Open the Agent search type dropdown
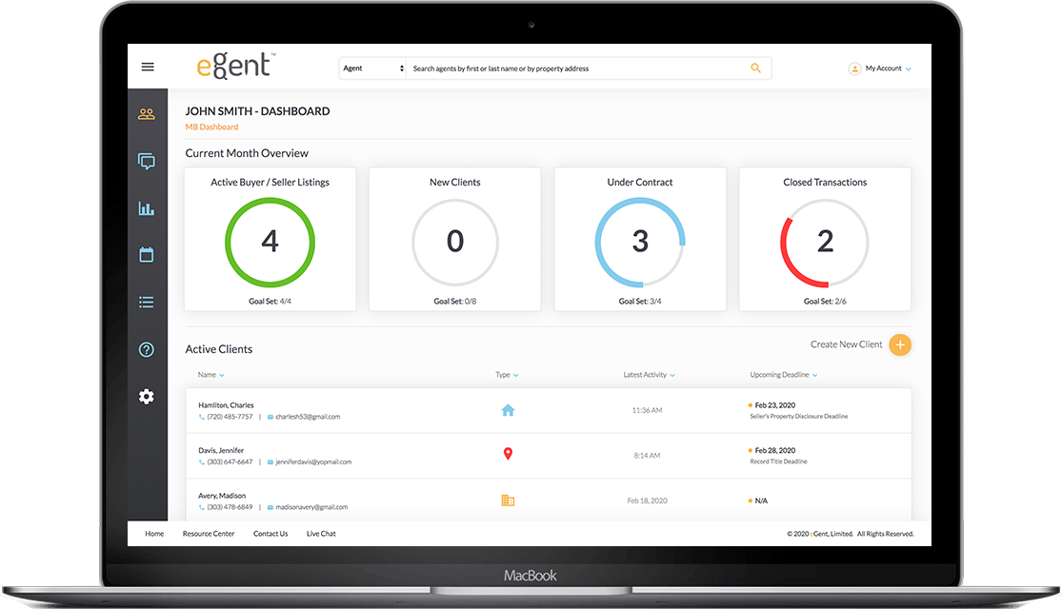 372,68
